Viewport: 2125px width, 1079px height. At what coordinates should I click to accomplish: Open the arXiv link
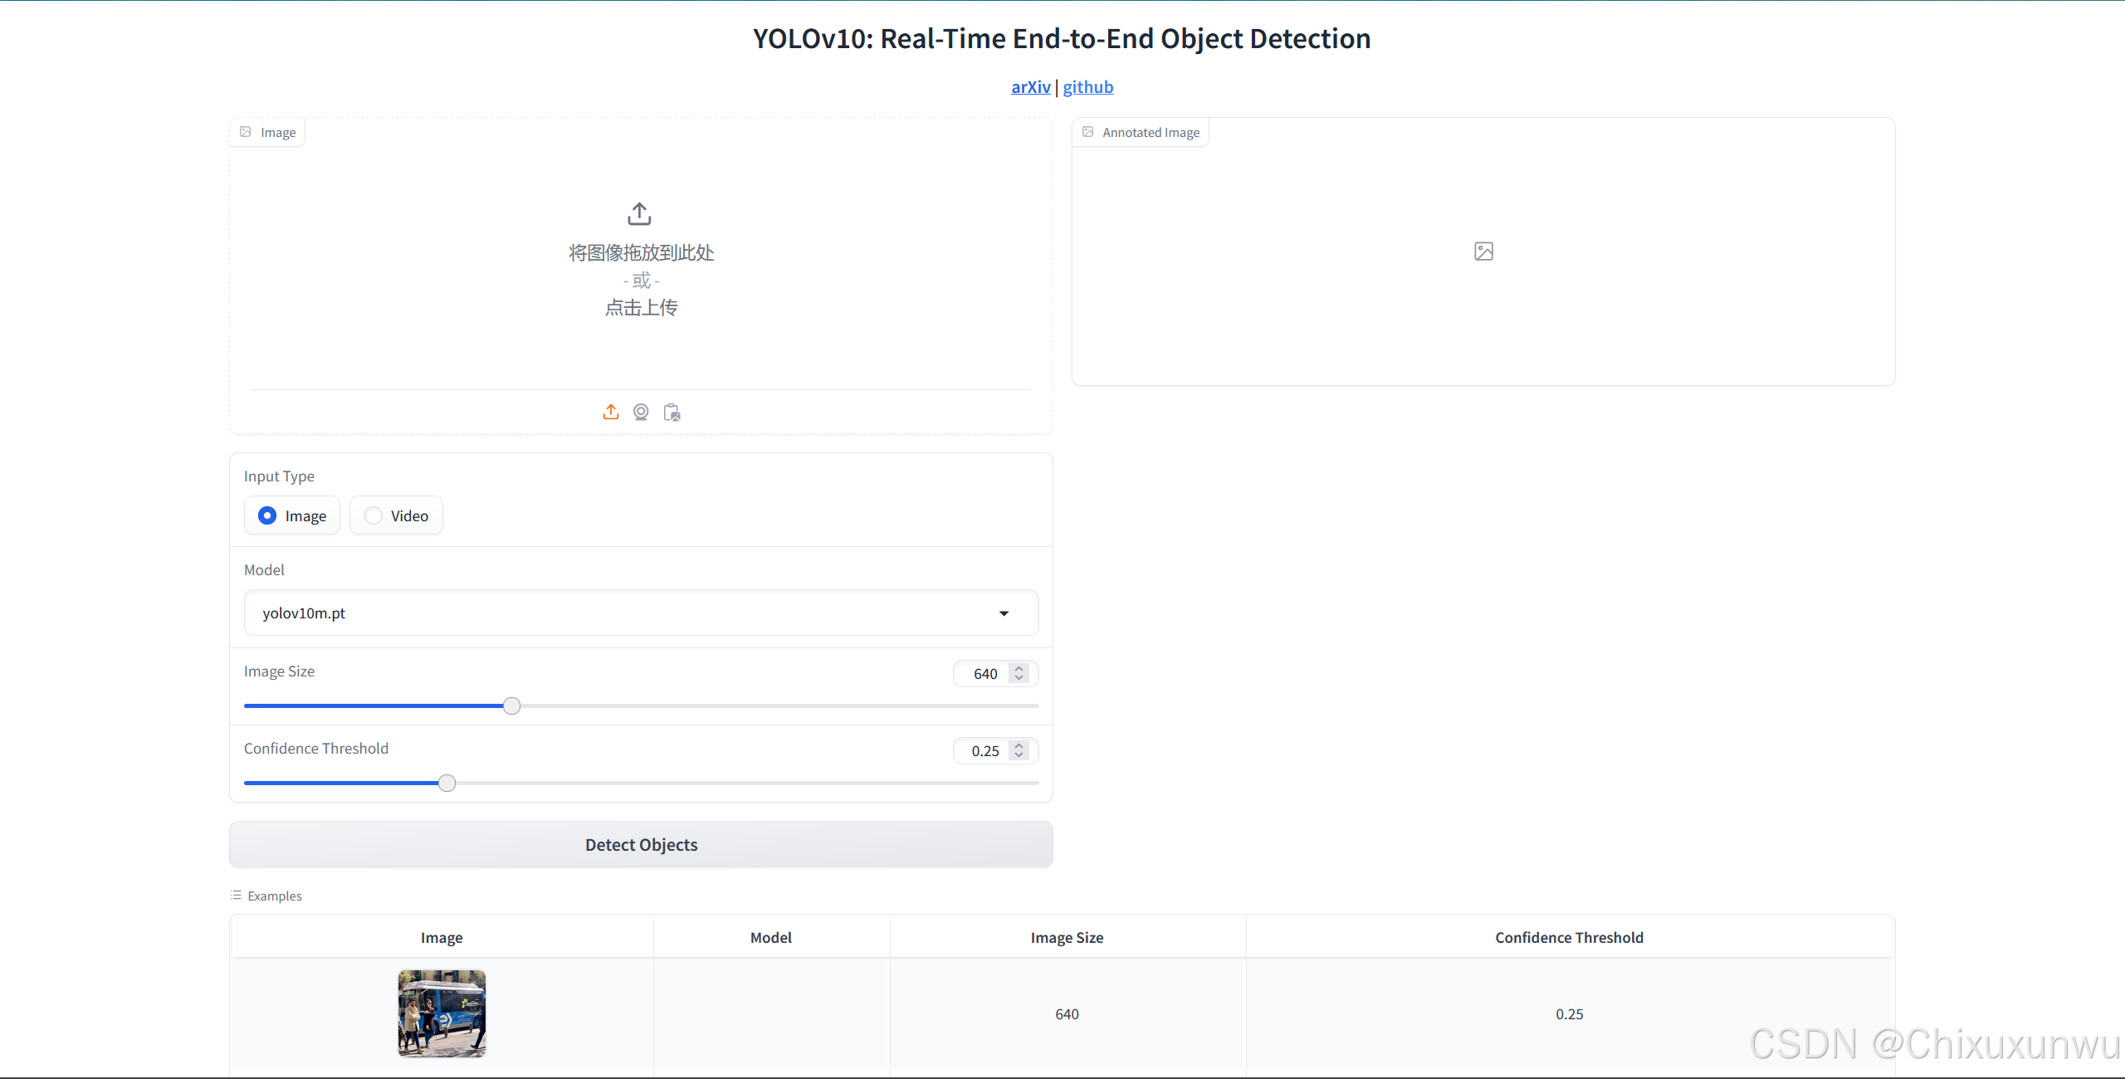(1030, 87)
